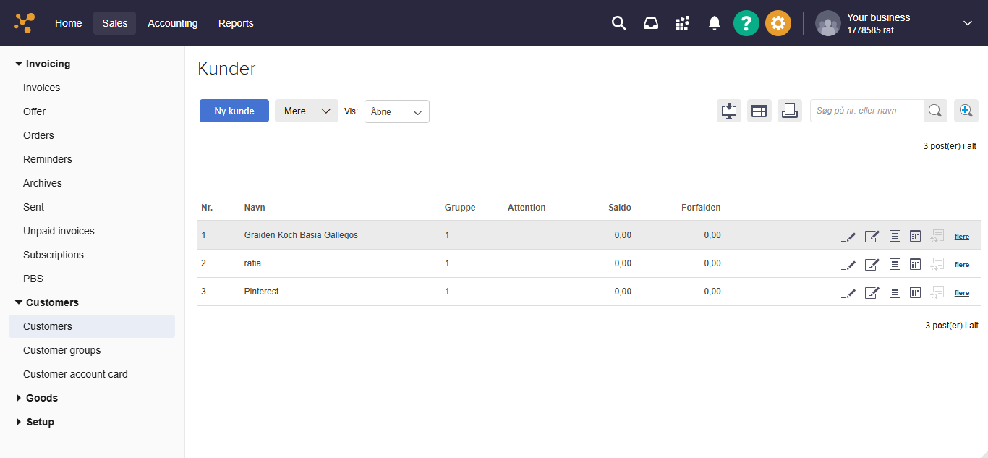Expand the Mere dropdown arrow
The height and width of the screenshot is (458, 988).
pos(326,111)
